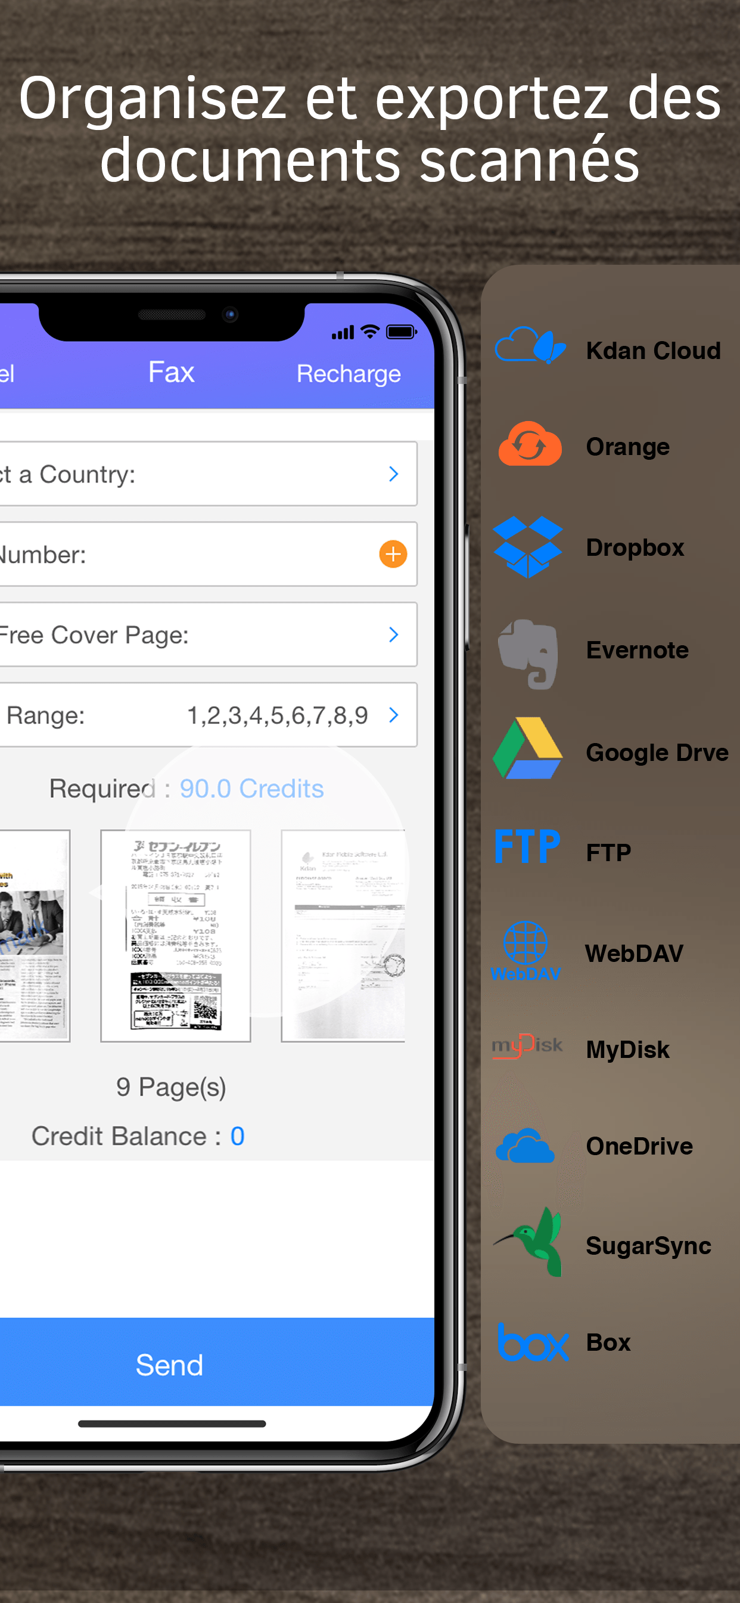Click the Dropbox label
The image size is (740, 1603).
point(636,547)
